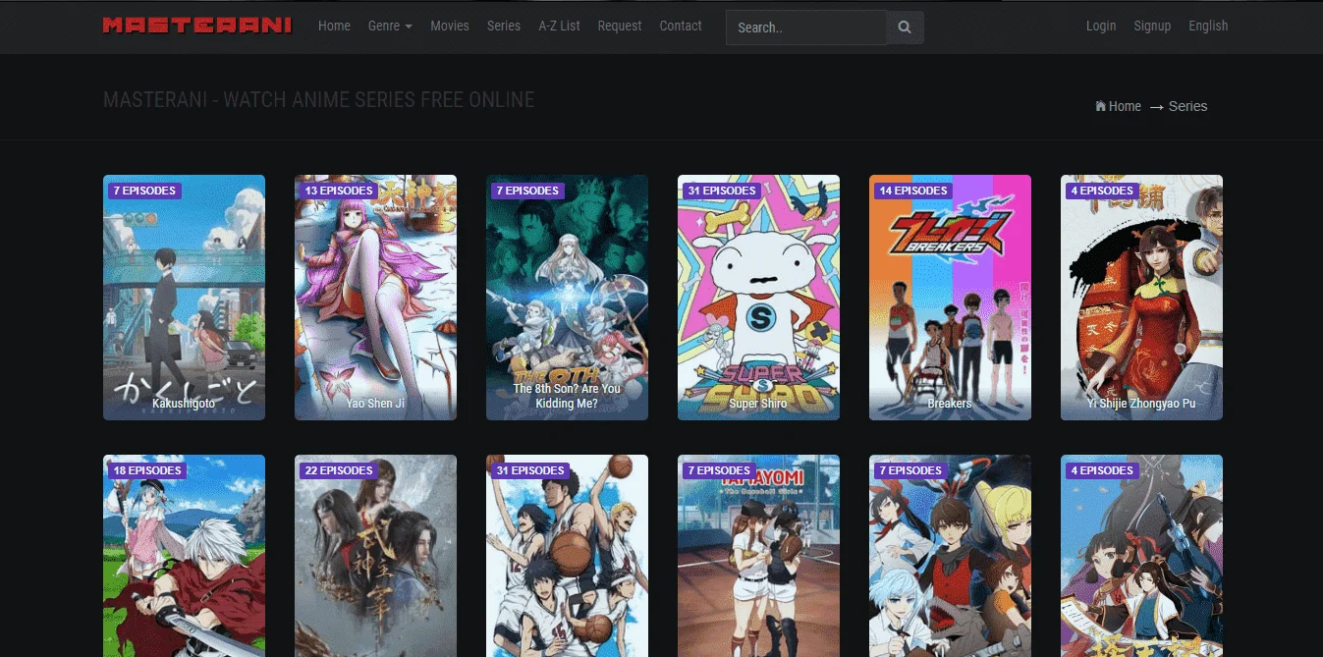
Task: Click the Kakushigoto title text
Action: (x=184, y=404)
